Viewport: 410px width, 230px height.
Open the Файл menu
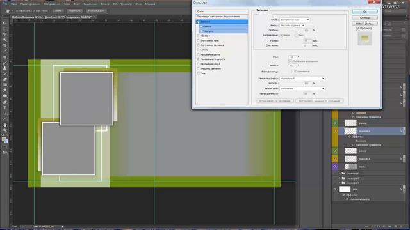[x=14, y=4]
